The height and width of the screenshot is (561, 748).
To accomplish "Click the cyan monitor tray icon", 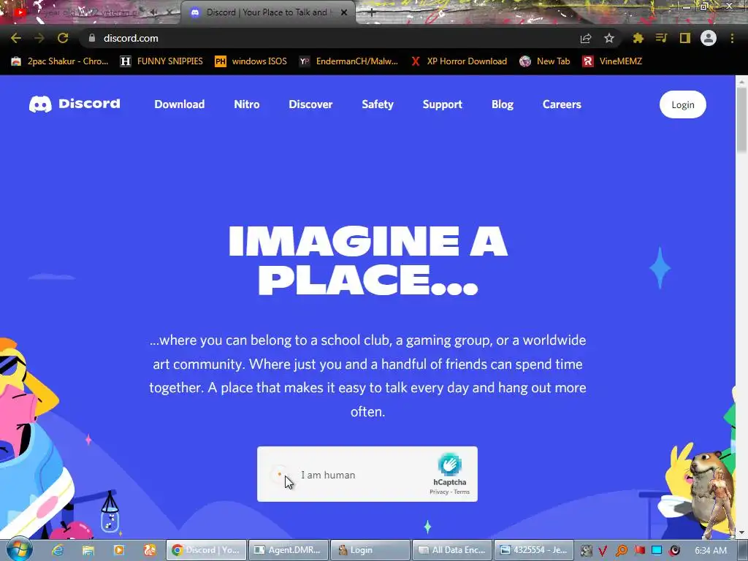I will (x=657, y=550).
